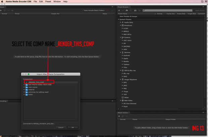208x137 pixels.
Task: Select the MXF OP1a preset row
Action: click(x=161, y=34)
